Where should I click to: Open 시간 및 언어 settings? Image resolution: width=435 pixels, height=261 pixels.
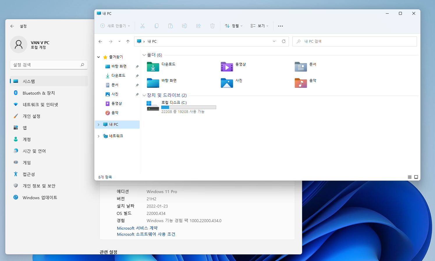pos(49,151)
